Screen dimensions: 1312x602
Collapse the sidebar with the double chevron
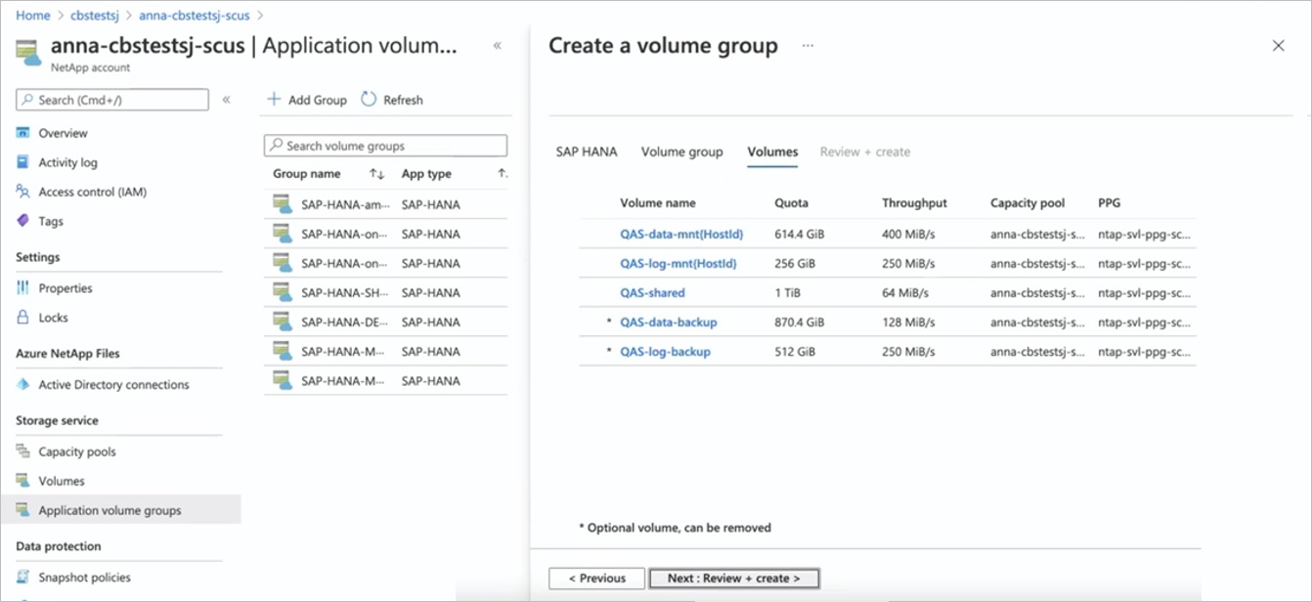226,100
